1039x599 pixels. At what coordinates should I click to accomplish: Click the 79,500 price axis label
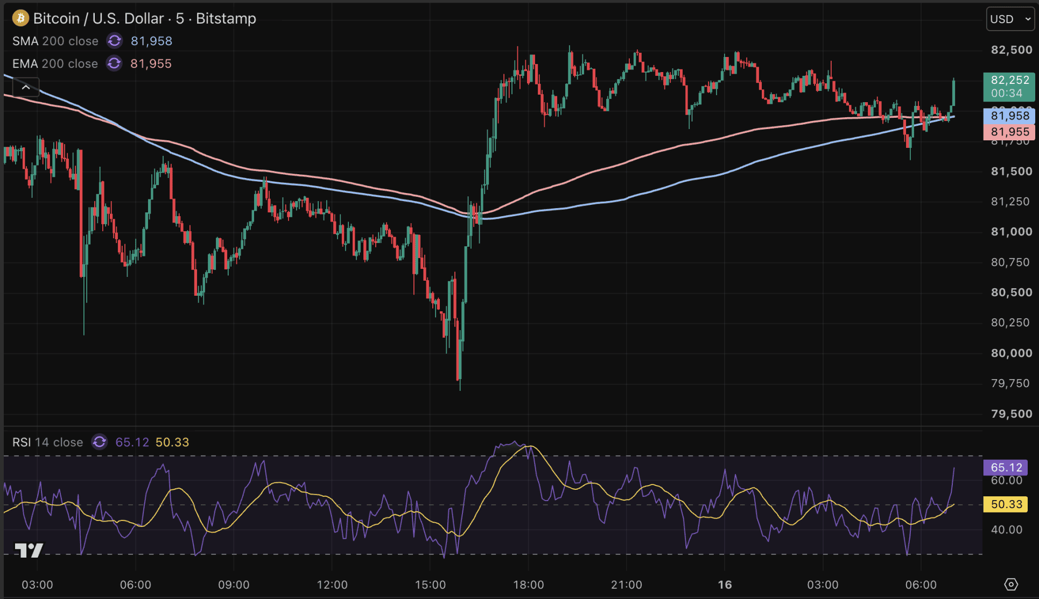pos(1012,414)
